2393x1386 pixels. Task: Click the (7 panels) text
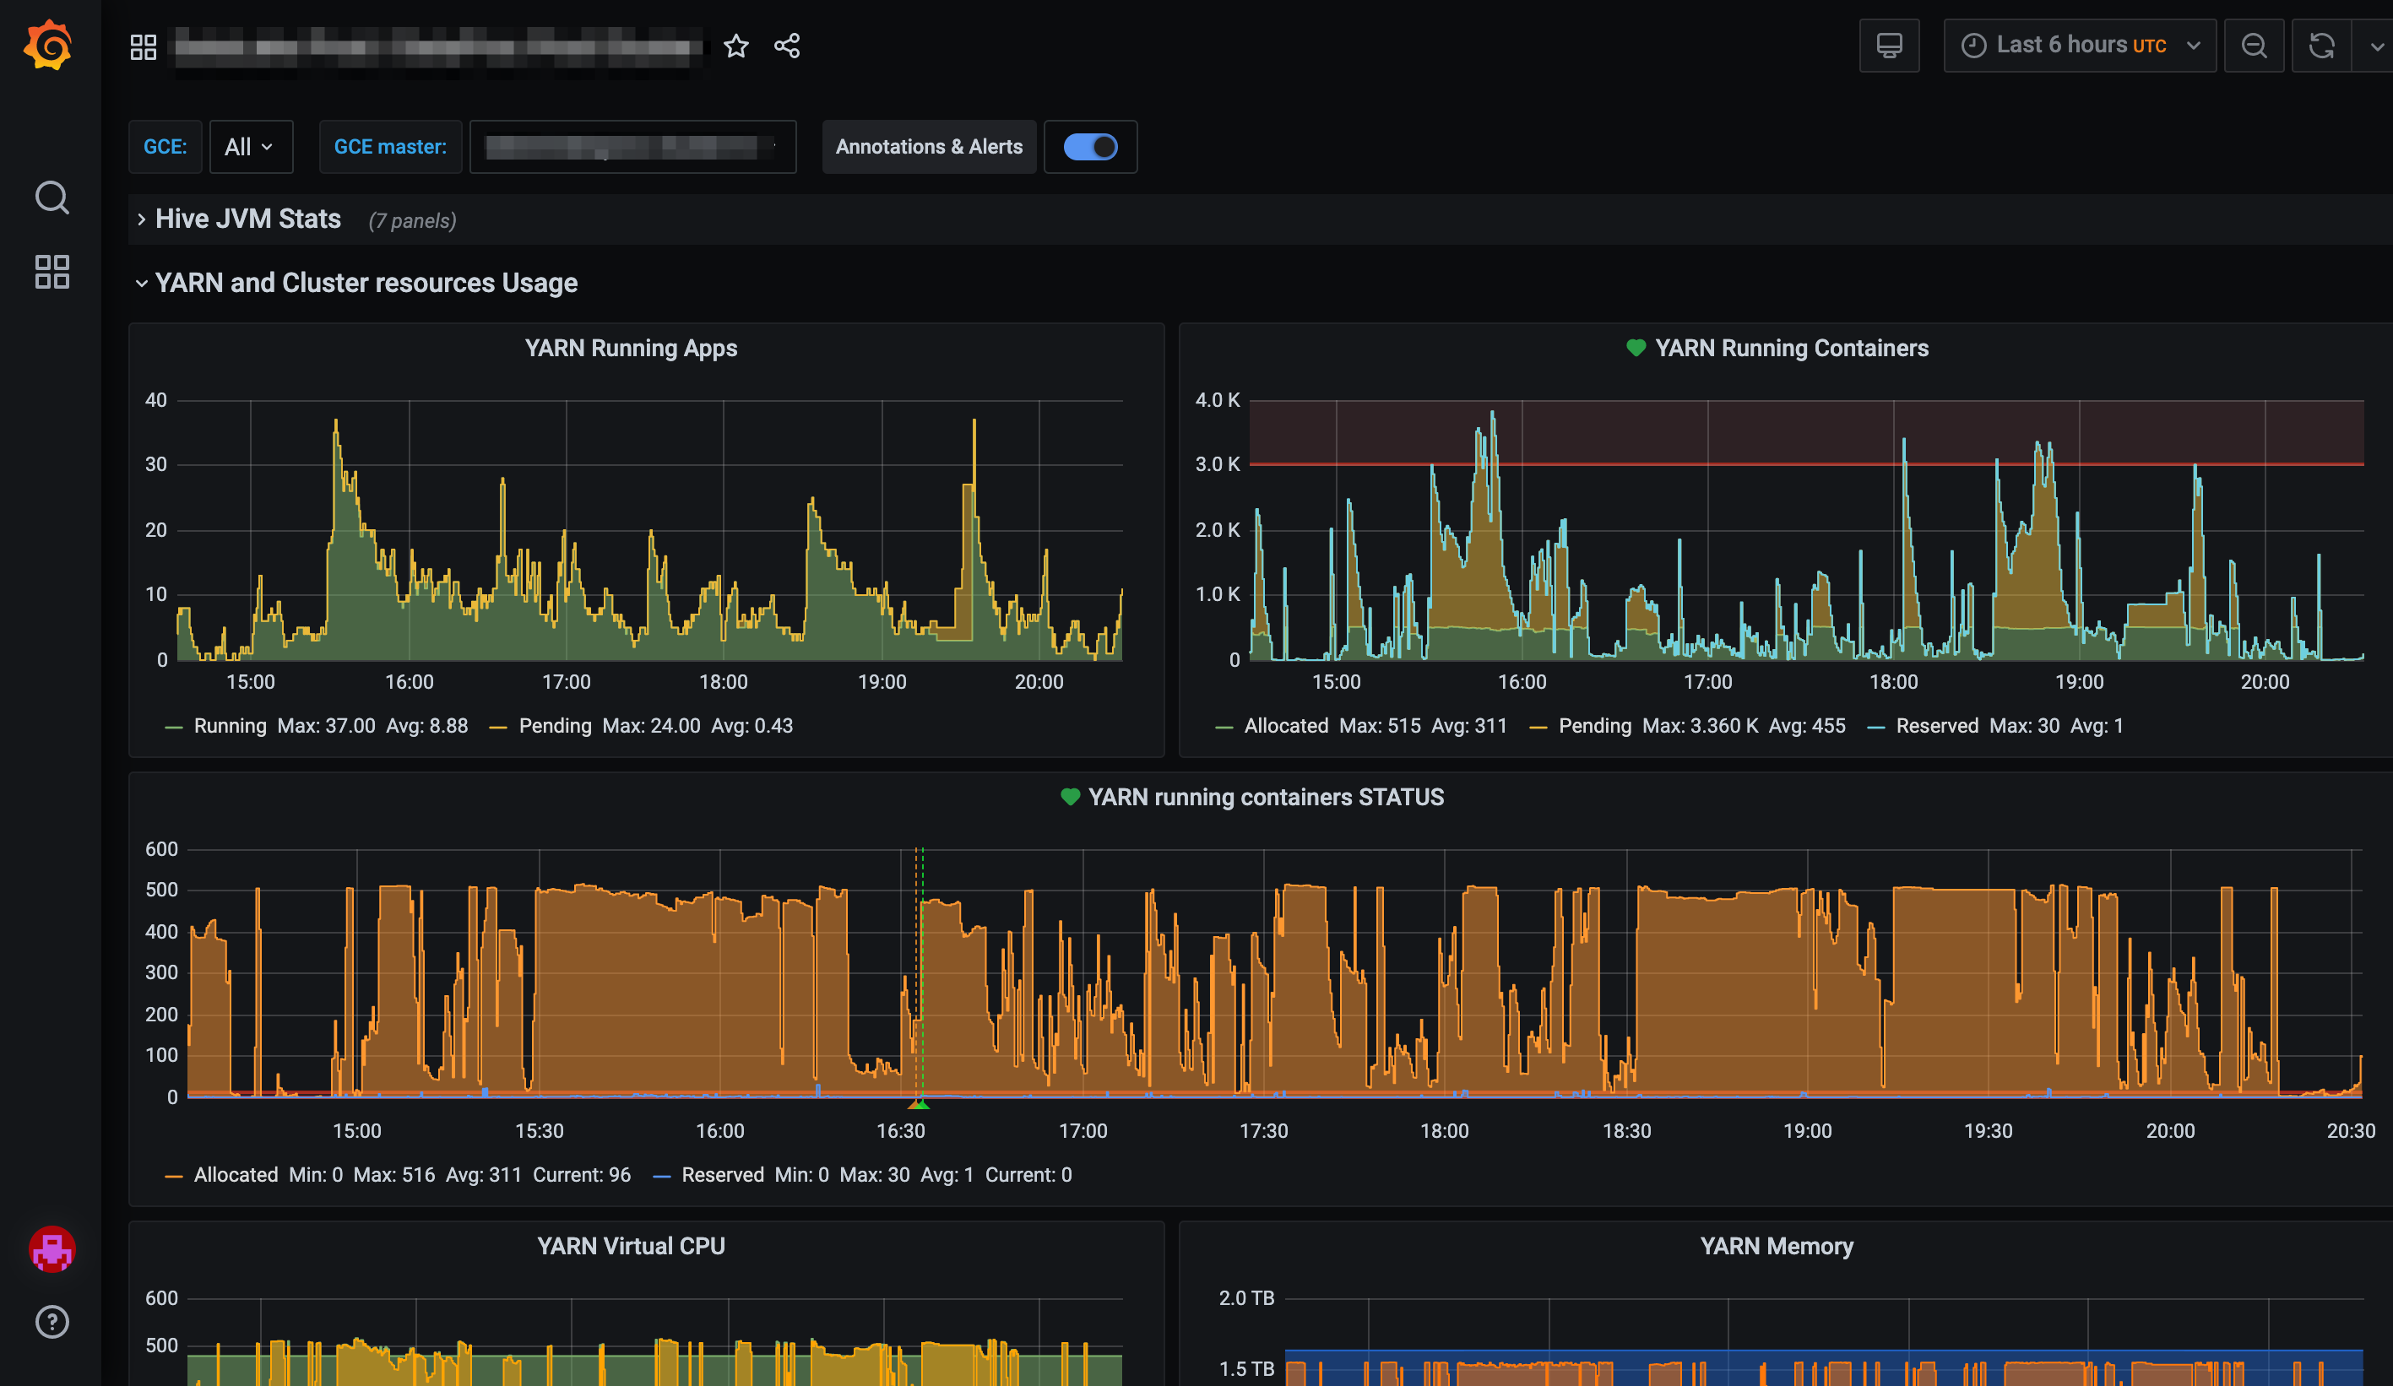(412, 221)
